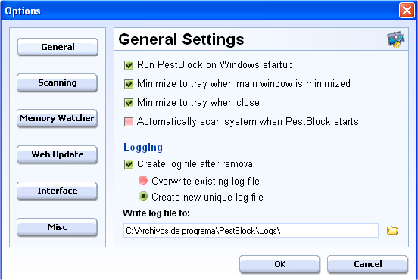Screen dimensions: 418x280
Task: Disable Minimize to tray when close
Action: tap(129, 103)
